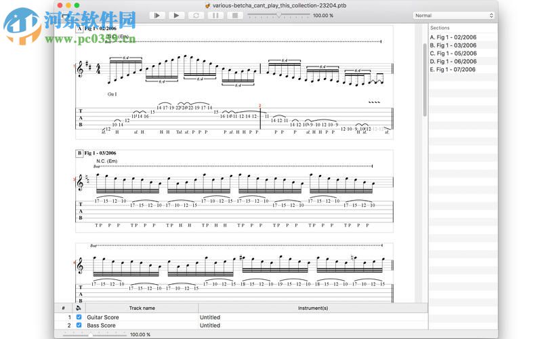Uncheck the Guitar Score track checkbox
Screen dimensions: 542x339
(79, 317)
